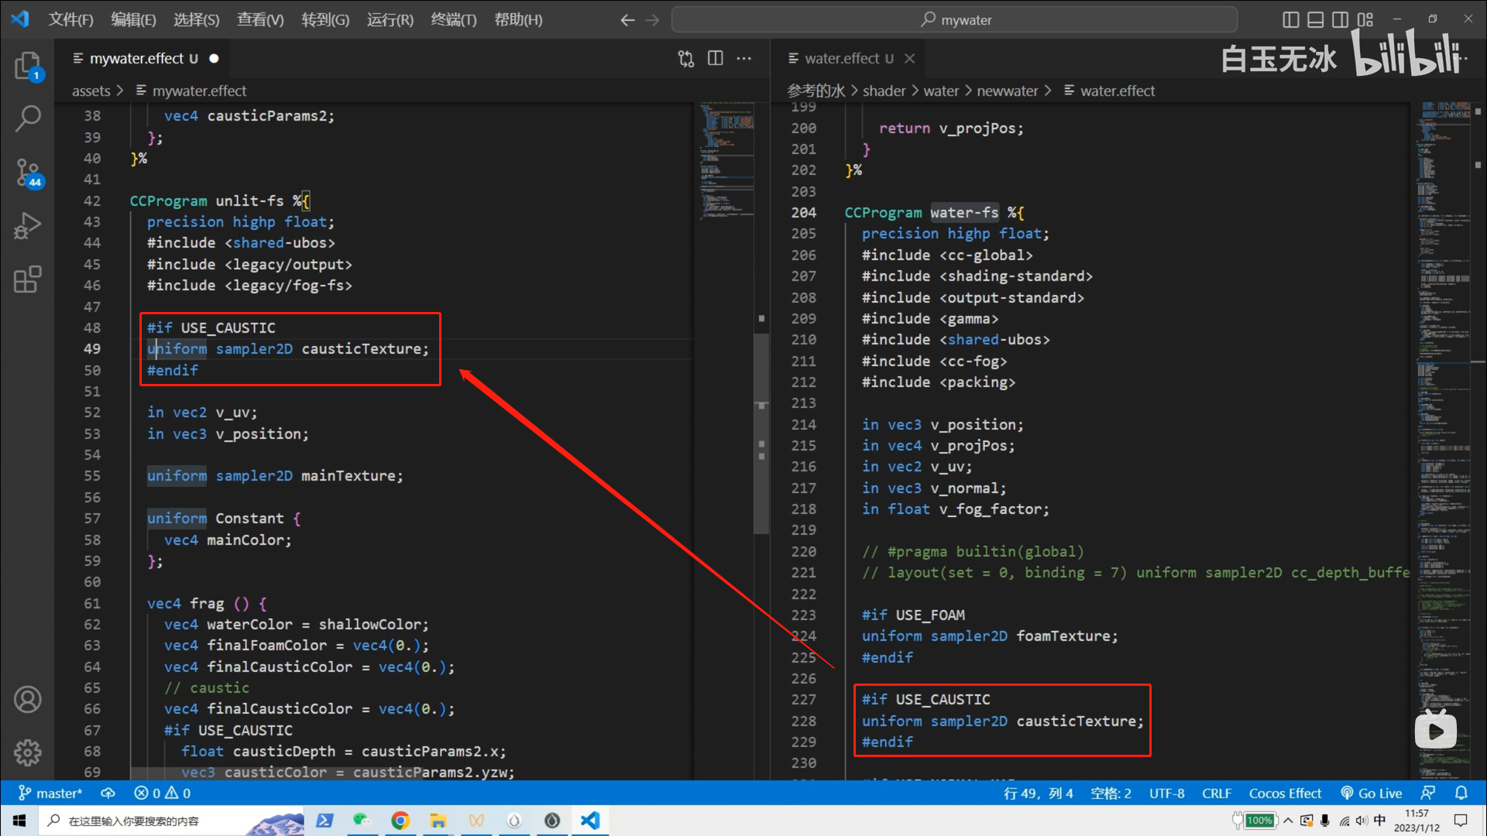Screen dimensions: 1487x836
Task: Toggle the bottom panel layout button
Action: 1315,19
